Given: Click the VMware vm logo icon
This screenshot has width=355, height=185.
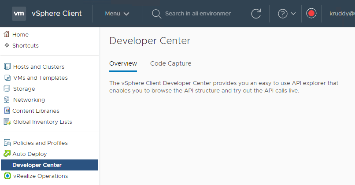Looking at the screenshot, I should (x=19, y=14).
